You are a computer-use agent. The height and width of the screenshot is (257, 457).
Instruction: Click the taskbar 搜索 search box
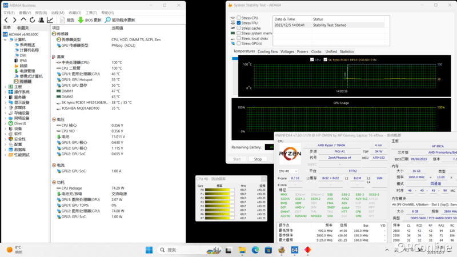(x=189, y=250)
